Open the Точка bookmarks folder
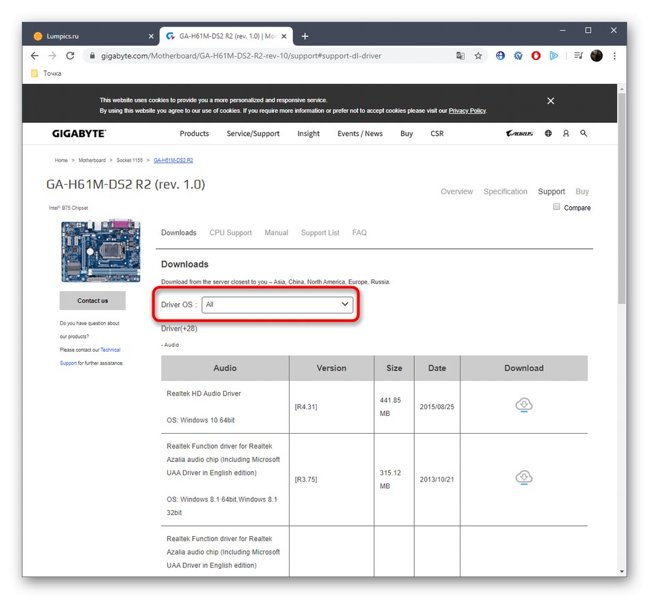649x599 pixels. coord(46,73)
